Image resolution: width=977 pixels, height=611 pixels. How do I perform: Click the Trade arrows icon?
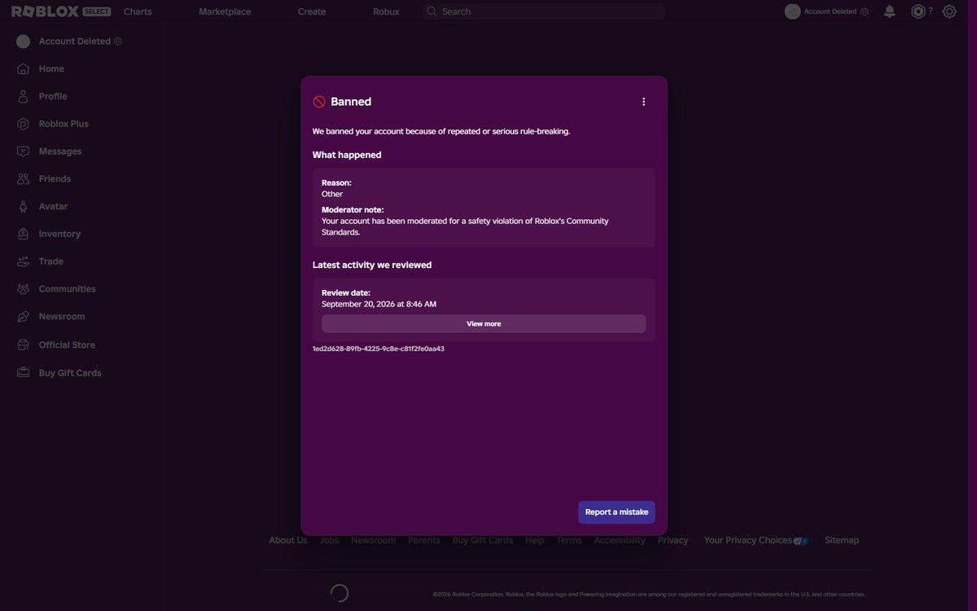(x=23, y=262)
